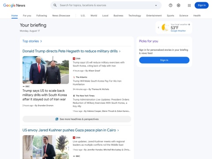The height and width of the screenshot is (159, 212).
Task: Open the Trump and Kim photo thumbnail
Action: click(x=45, y=70)
